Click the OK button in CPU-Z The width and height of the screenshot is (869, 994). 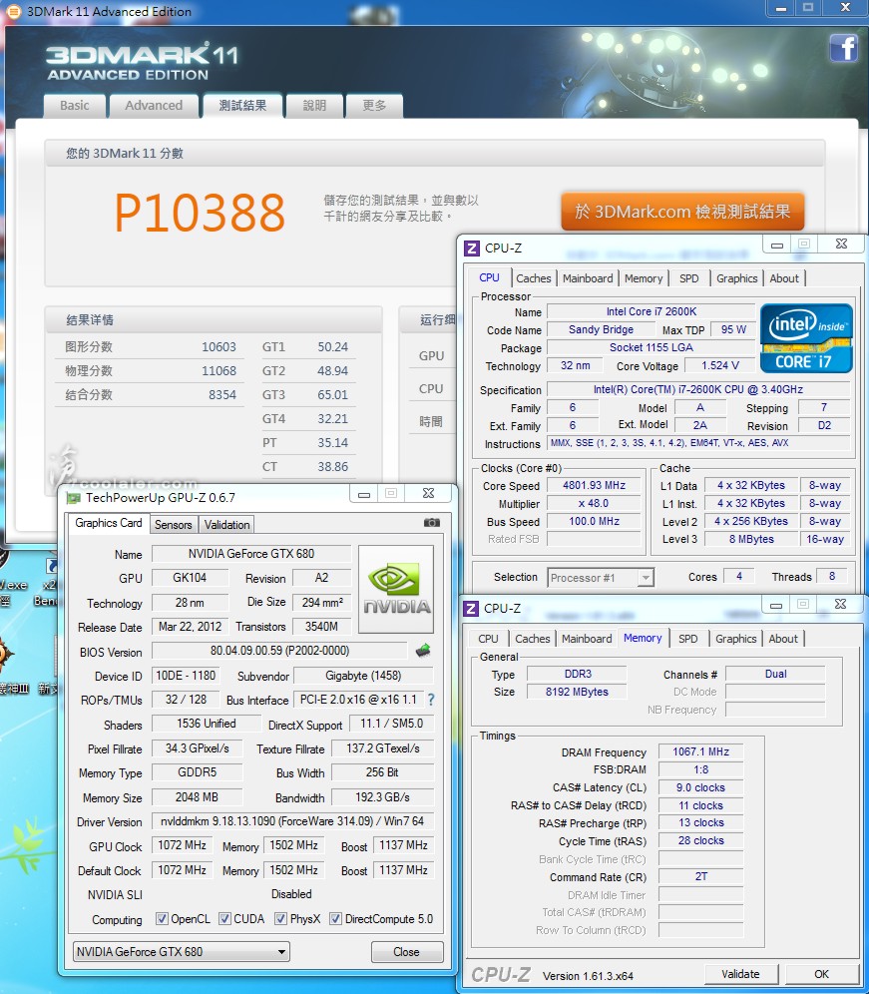tap(821, 974)
